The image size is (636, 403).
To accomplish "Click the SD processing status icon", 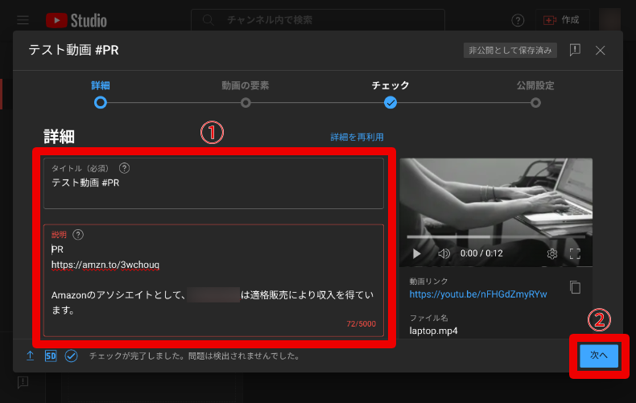I will pyautogui.click(x=51, y=356).
